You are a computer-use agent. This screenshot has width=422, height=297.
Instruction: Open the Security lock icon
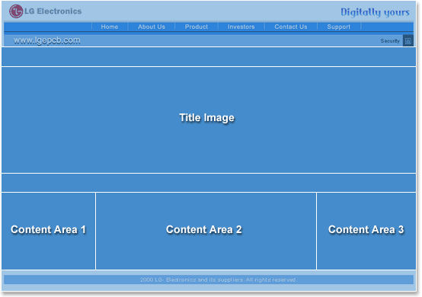tap(408, 40)
